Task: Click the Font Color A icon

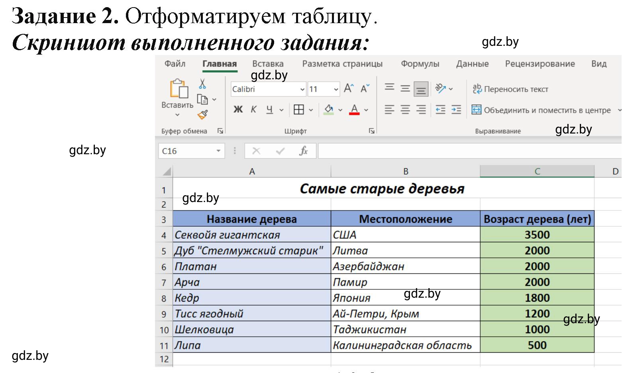Action: pos(354,110)
